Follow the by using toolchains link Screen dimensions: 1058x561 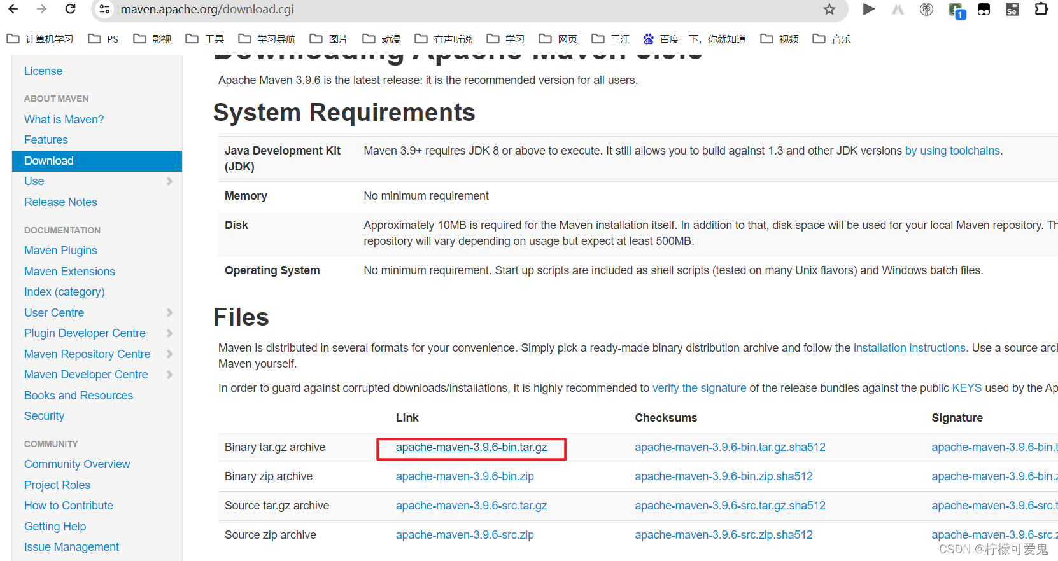click(x=952, y=151)
